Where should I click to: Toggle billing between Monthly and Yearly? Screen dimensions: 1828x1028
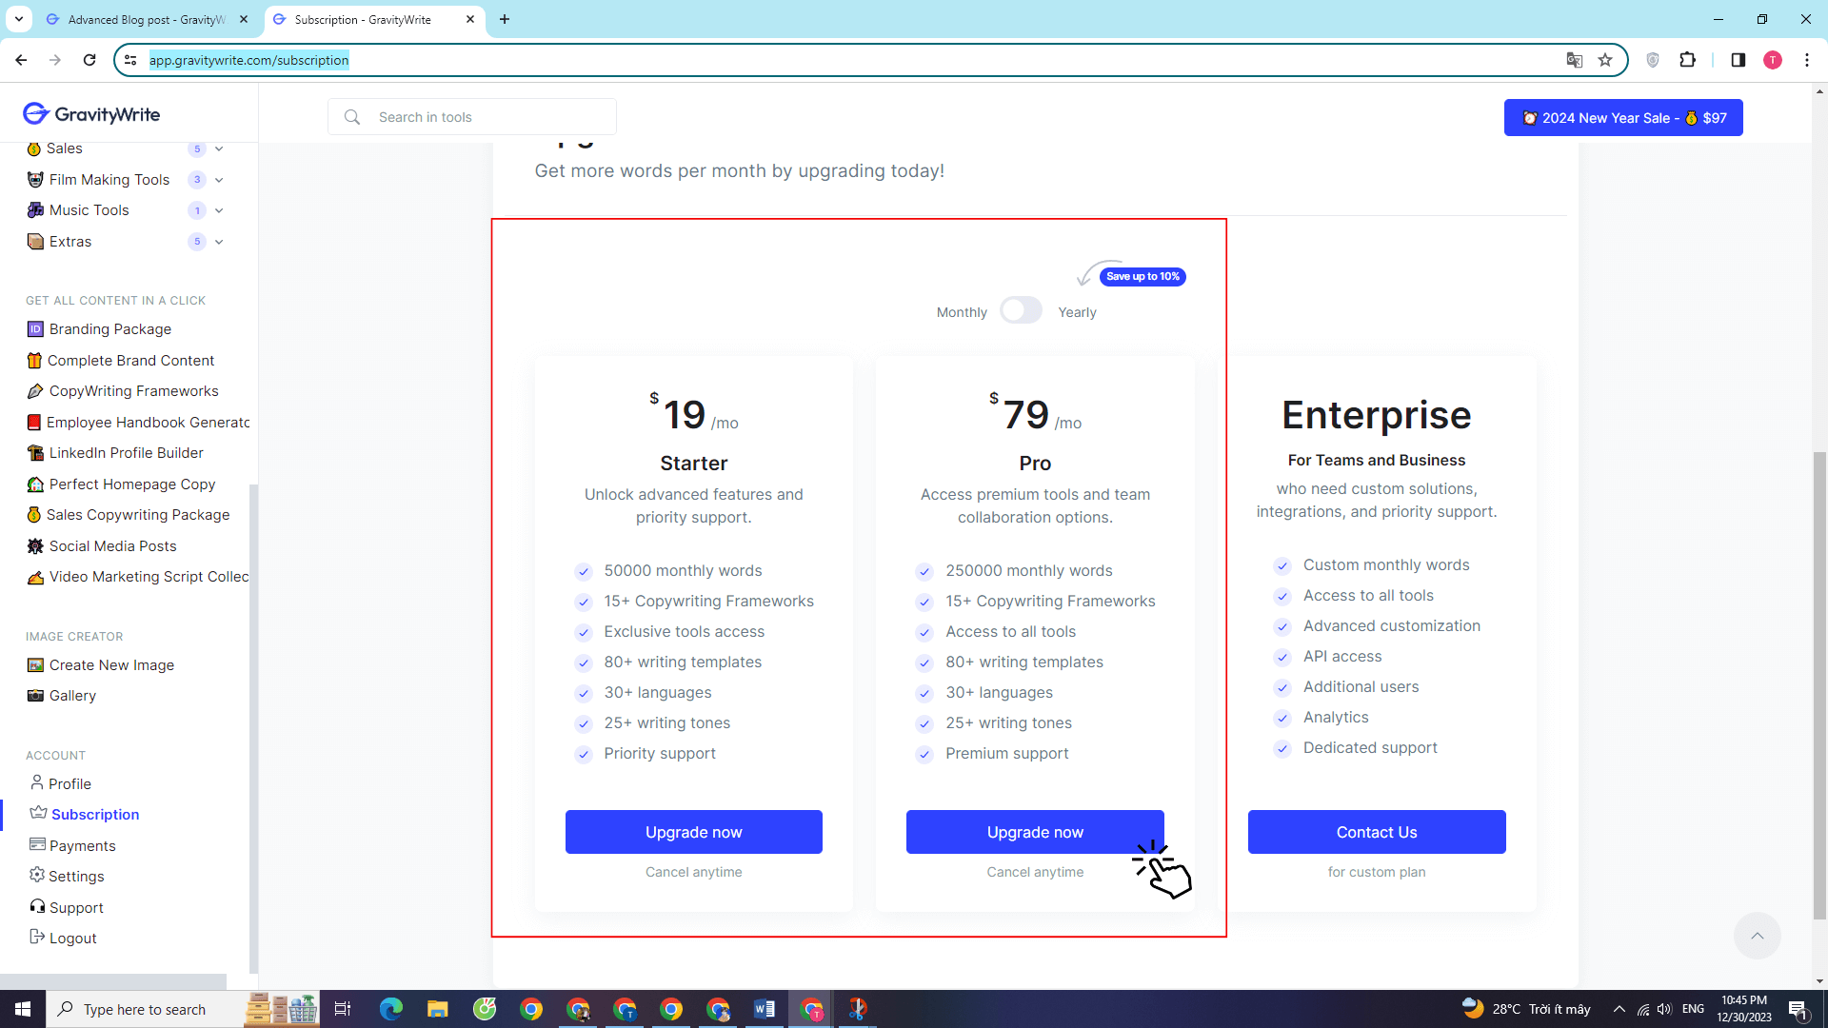pyautogui.click(x=1022, y=310)
